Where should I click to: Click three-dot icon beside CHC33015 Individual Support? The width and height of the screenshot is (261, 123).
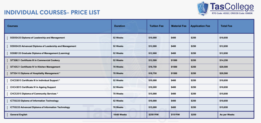point(7,81)
